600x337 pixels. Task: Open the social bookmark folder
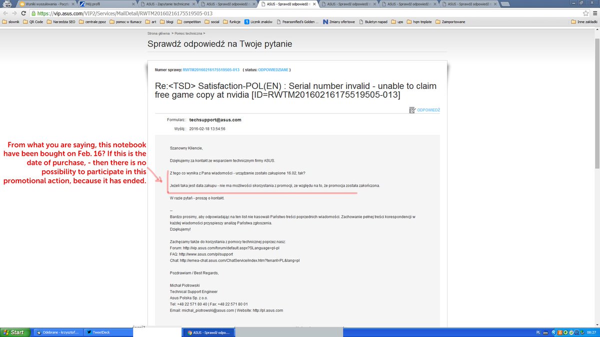coord(212,22)
